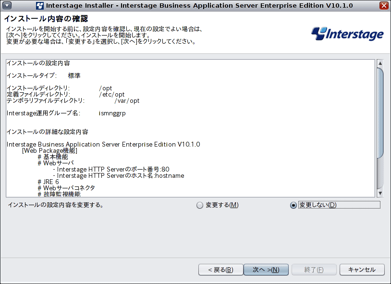The image size is (391, 284).
Task: Click the Interstage Business Application Server product line
Action: [103, 144]
